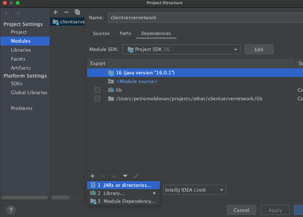Open Module SDK dropdown
Screen dimensions: 303x217
pos(181,49)
